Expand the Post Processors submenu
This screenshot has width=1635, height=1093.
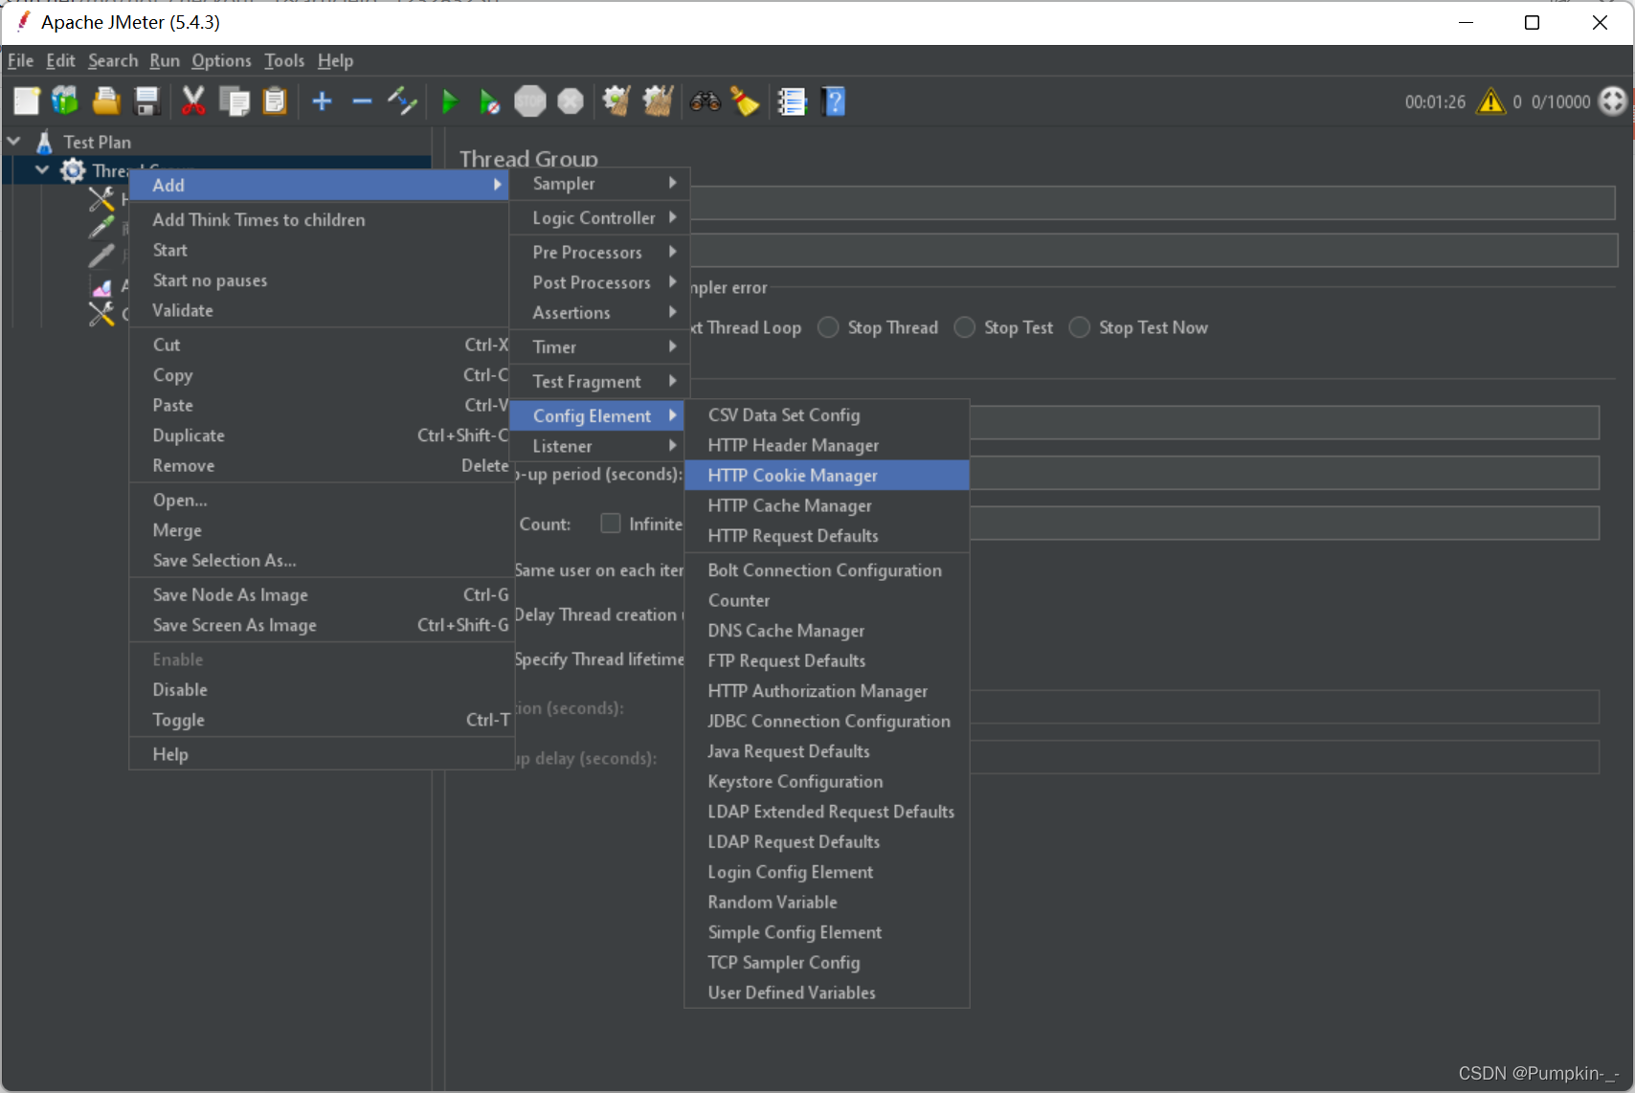[x=598, y=282]
